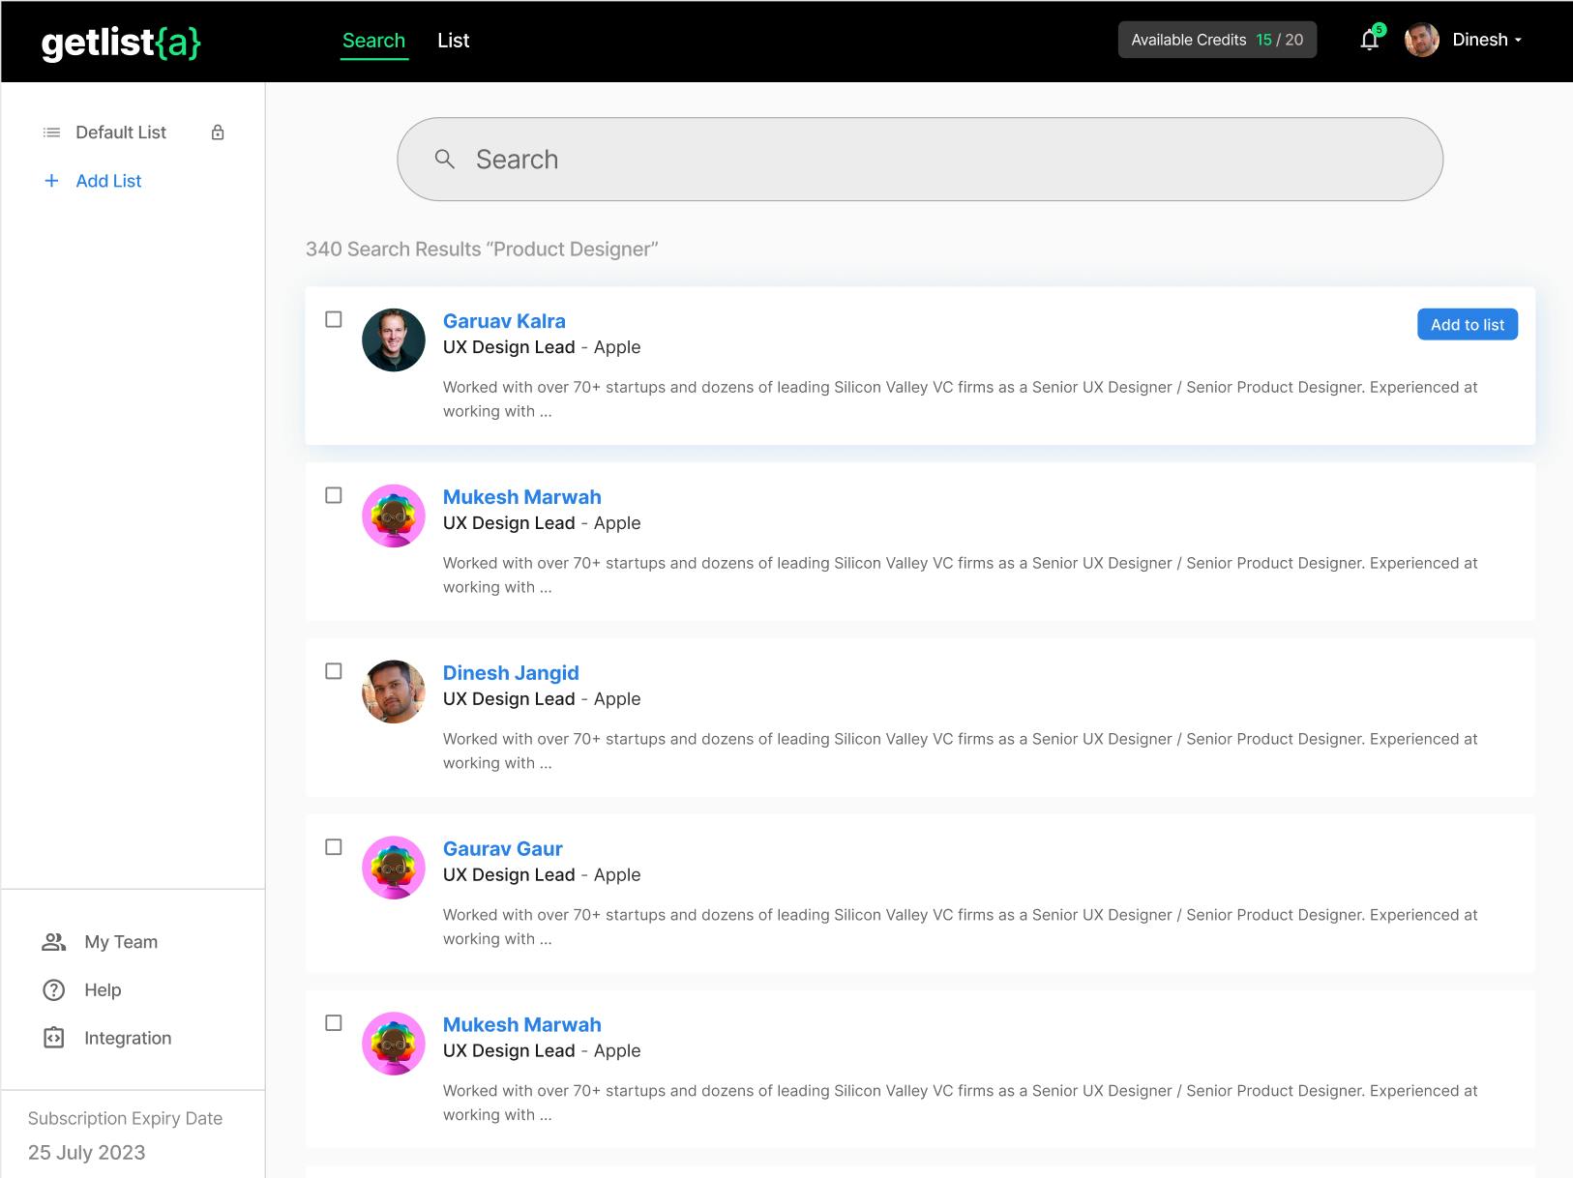Click the magnifier icon in search bar
This screenshot has width=1573, height=1178.
pyautogui.click(x=445, y=160)
